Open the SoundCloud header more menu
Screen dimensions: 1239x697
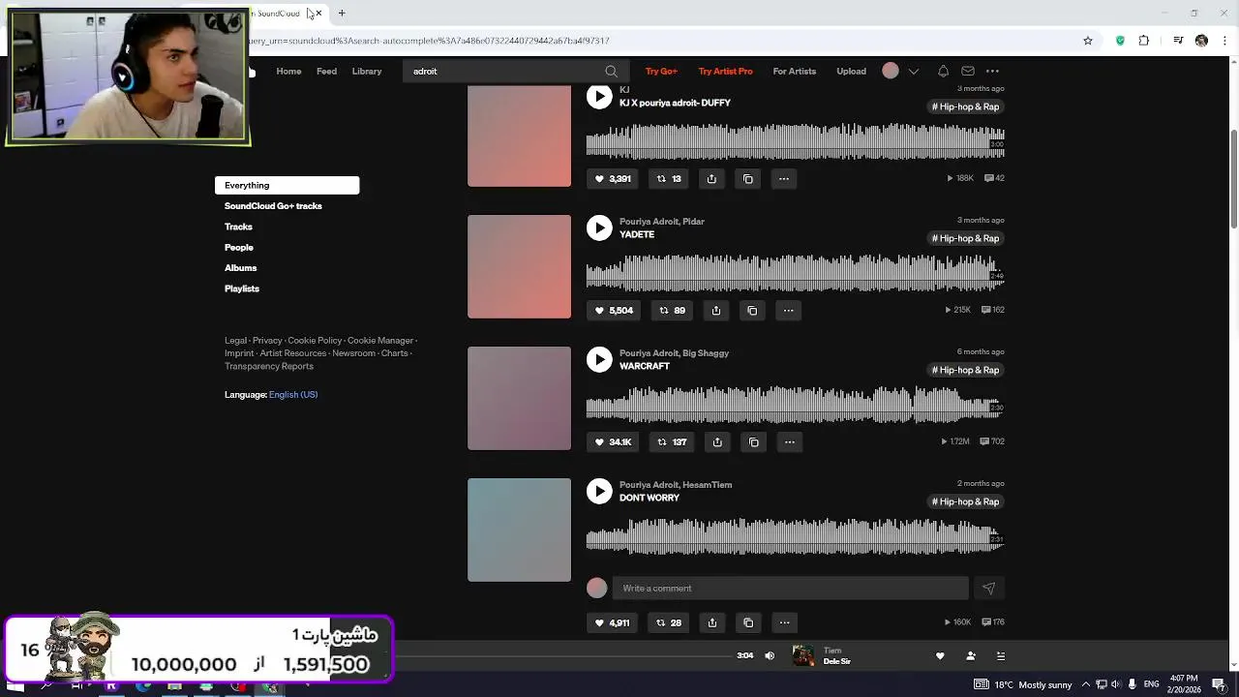coord(992,71)
